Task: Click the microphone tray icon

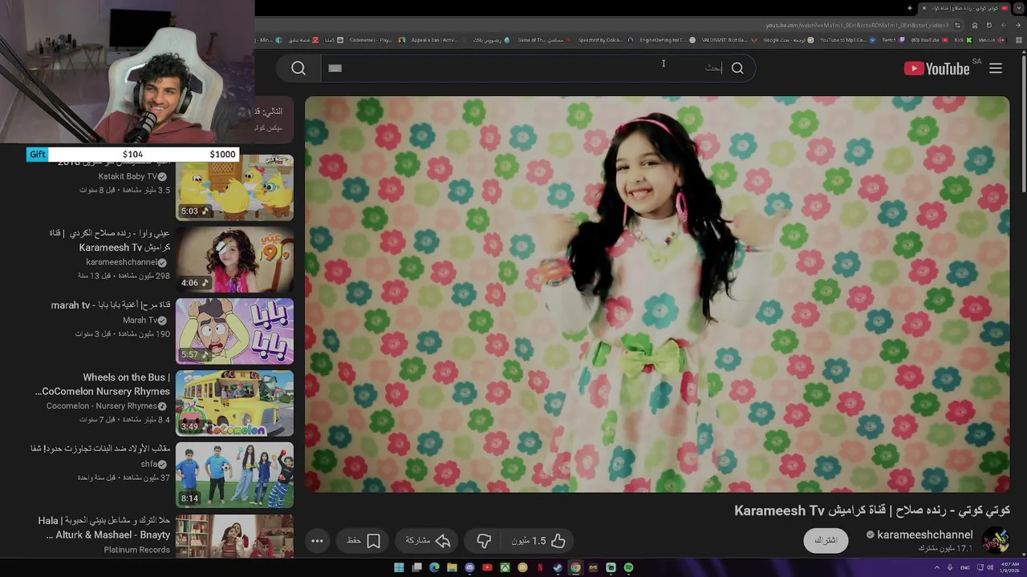Action: [x=949, y=567]
